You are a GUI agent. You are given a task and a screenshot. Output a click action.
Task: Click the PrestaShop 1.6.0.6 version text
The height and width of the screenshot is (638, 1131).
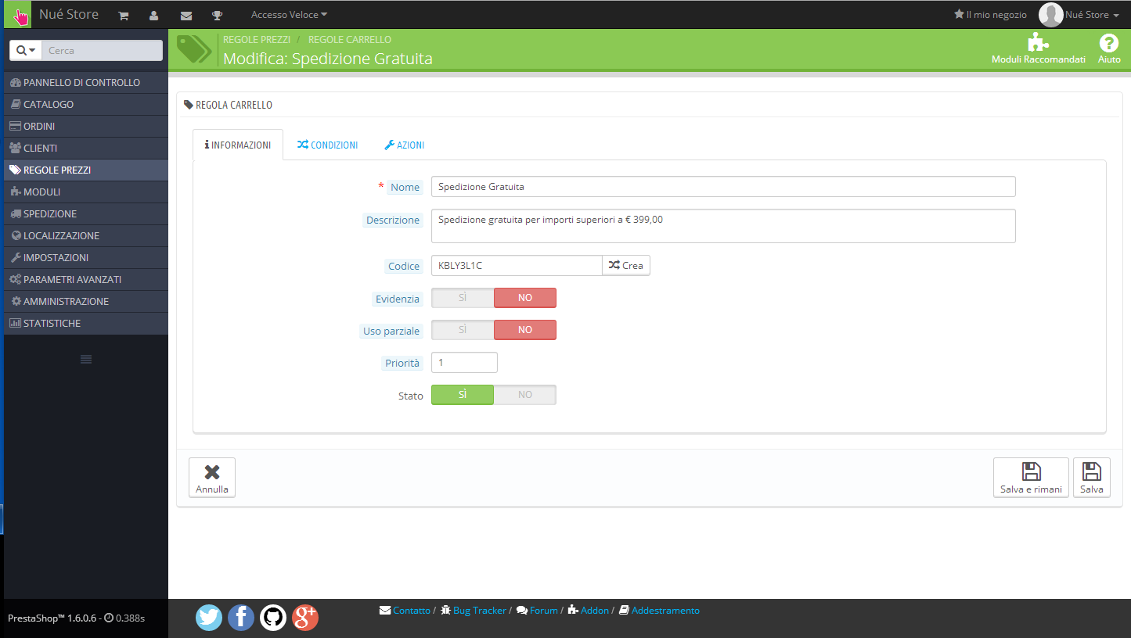click(52, 618)
